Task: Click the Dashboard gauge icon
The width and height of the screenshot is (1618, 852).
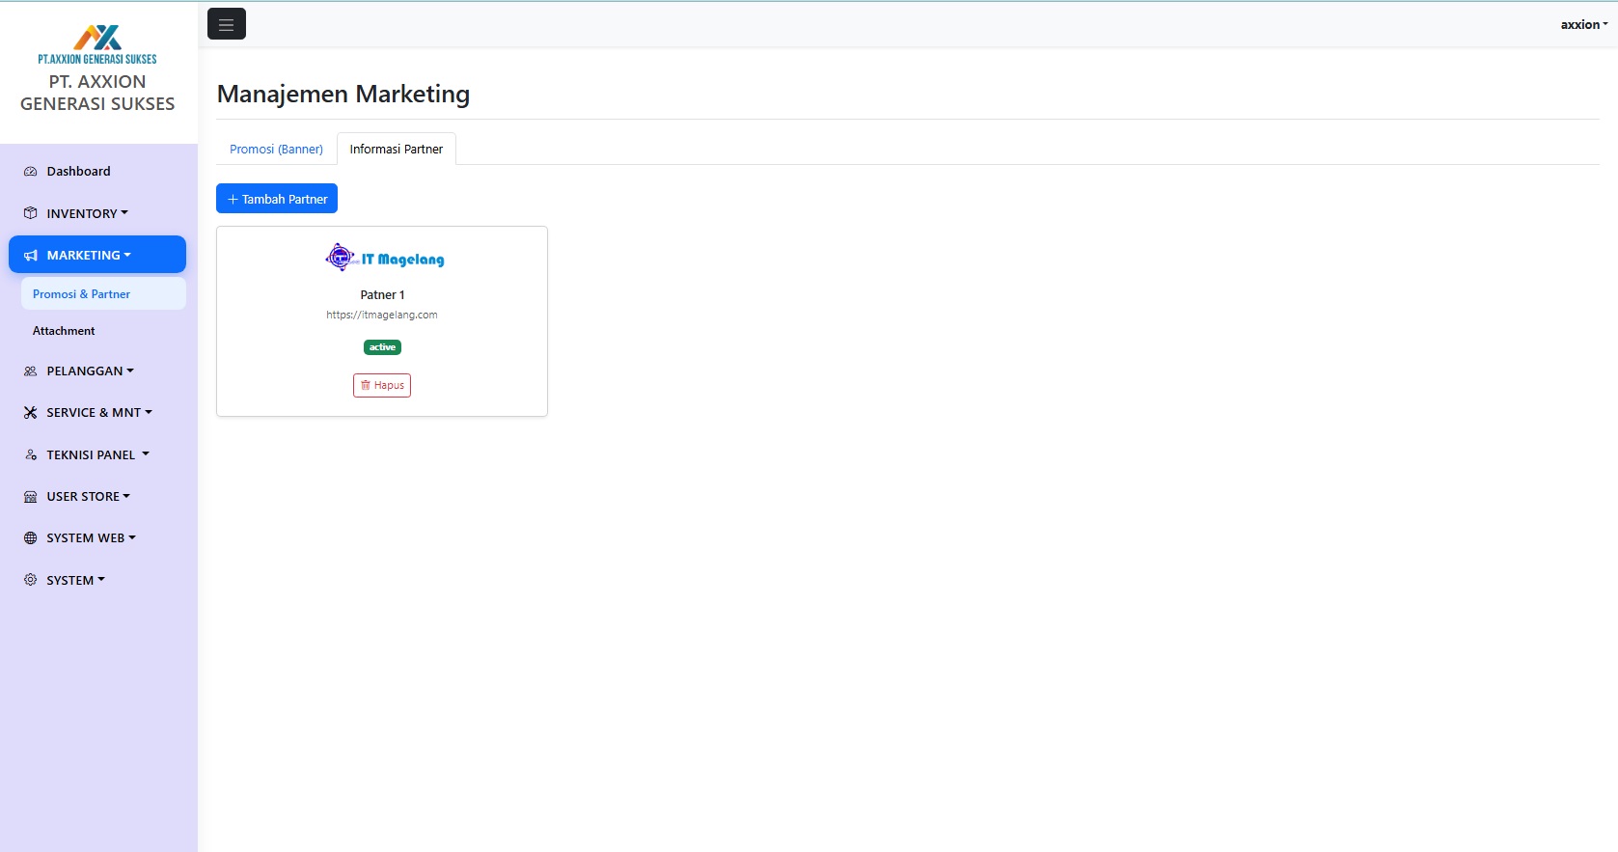Action: pyautogui.click(x=31, y=172)
